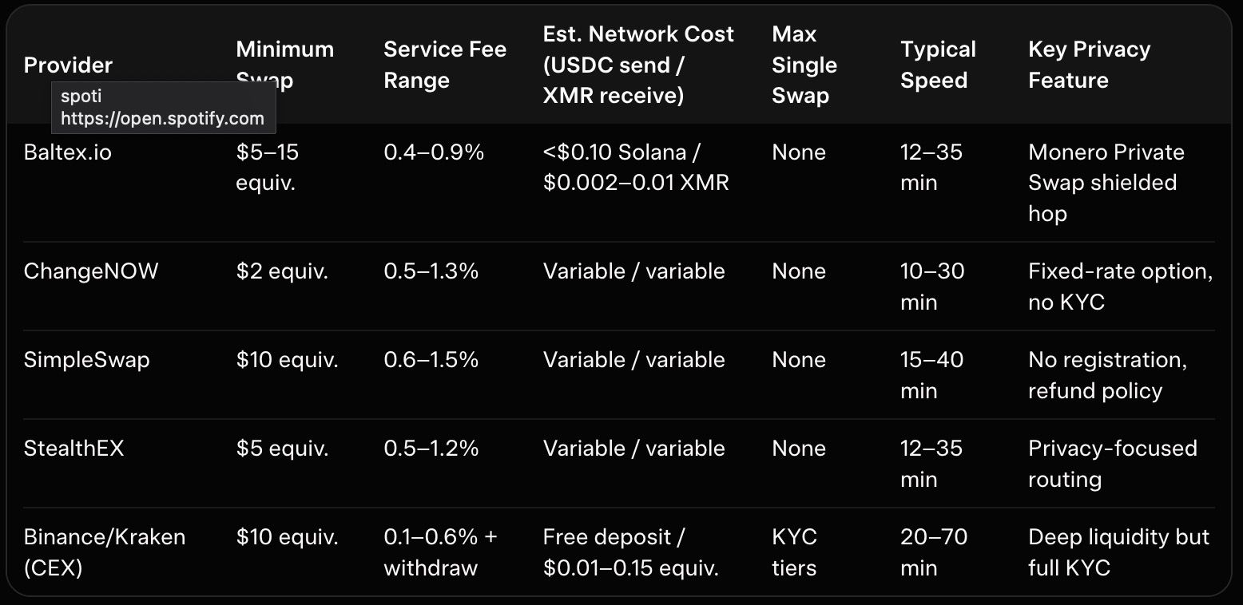1243x605 pixels.
Task: Click the No registration, refund policy cell
Action: [x=1107, y=374]
